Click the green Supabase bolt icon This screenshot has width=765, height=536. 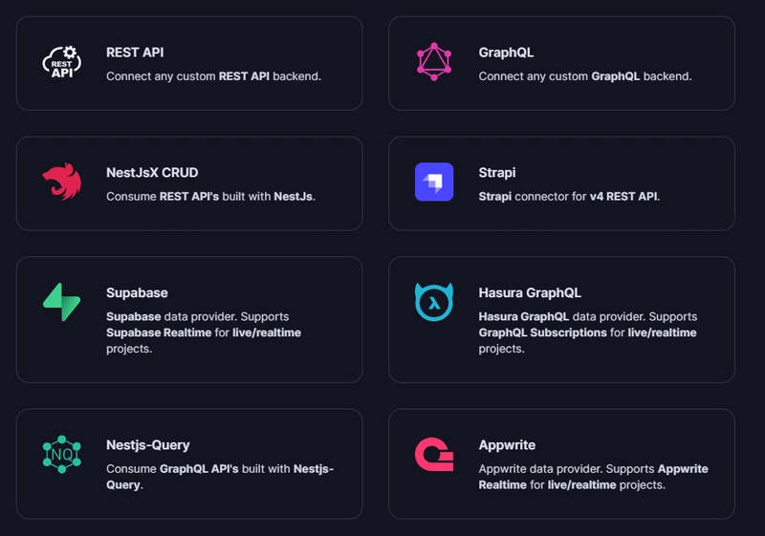(62, 302)
